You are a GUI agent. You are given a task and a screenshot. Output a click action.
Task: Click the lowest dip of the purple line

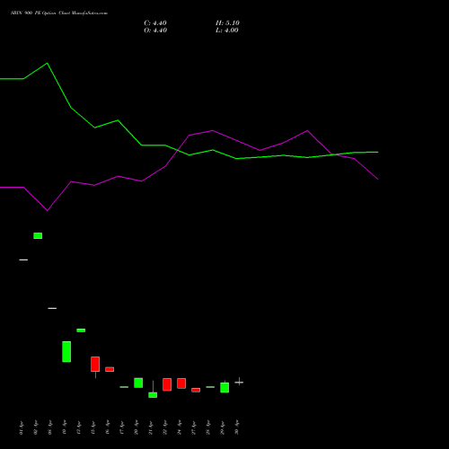click(x=48, y=210)
